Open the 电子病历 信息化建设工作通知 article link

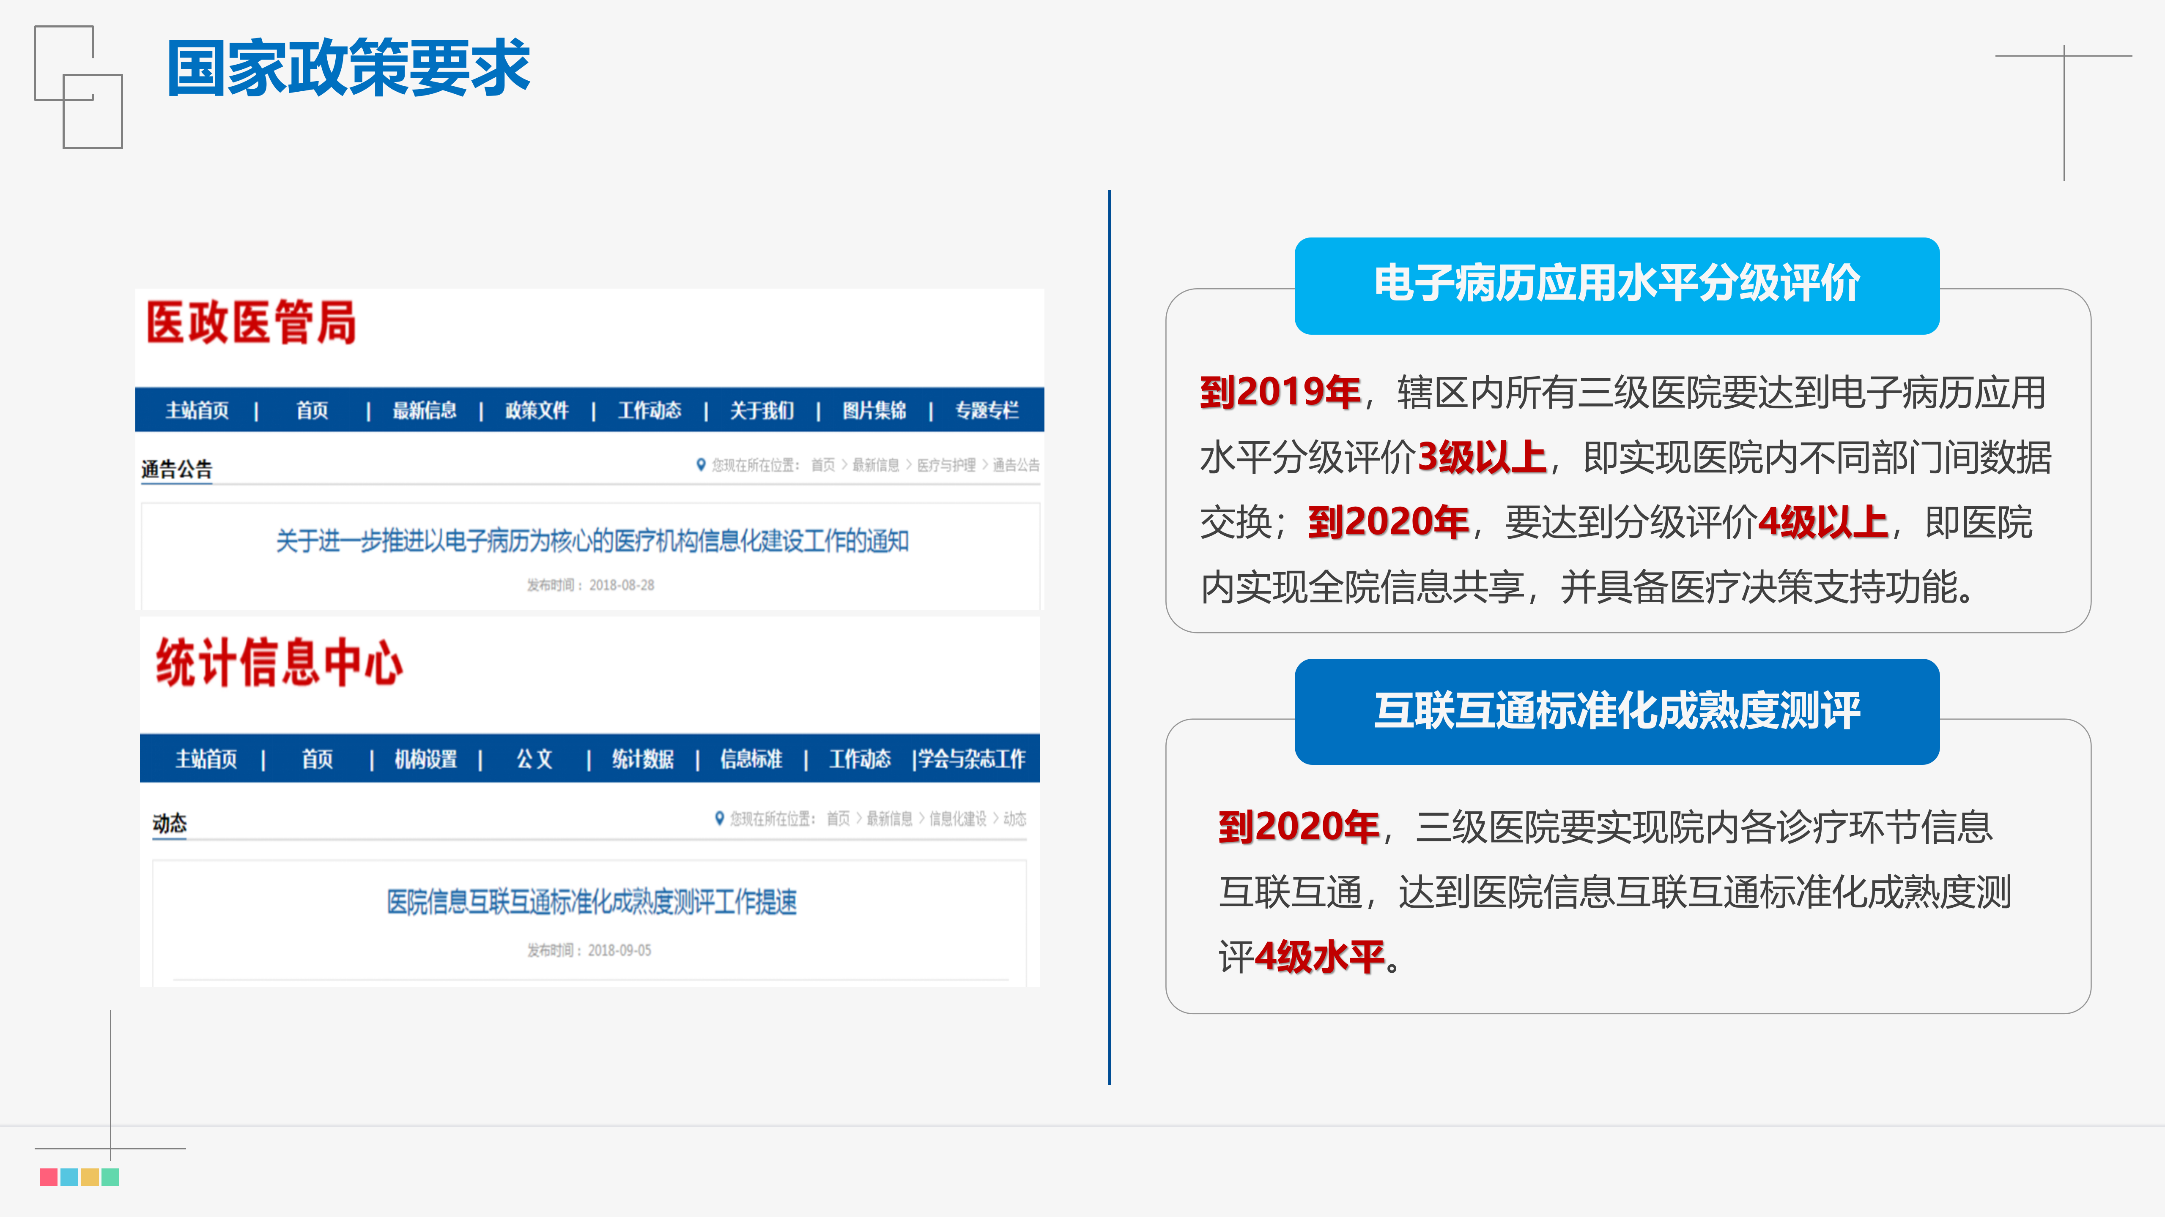595,542
